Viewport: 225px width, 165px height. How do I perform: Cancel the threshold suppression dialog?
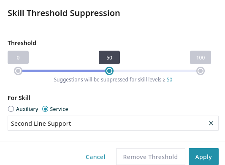95,157
